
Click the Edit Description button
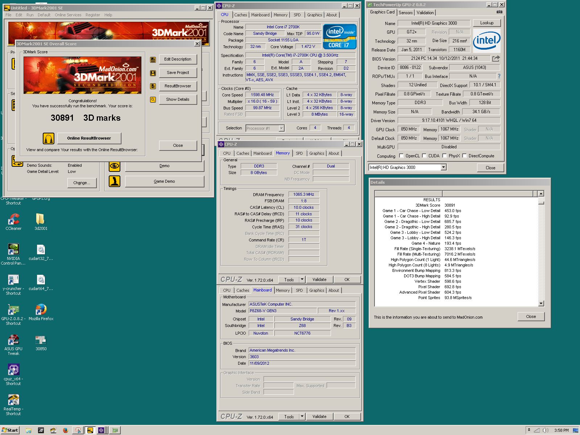(x=178, y=59)
